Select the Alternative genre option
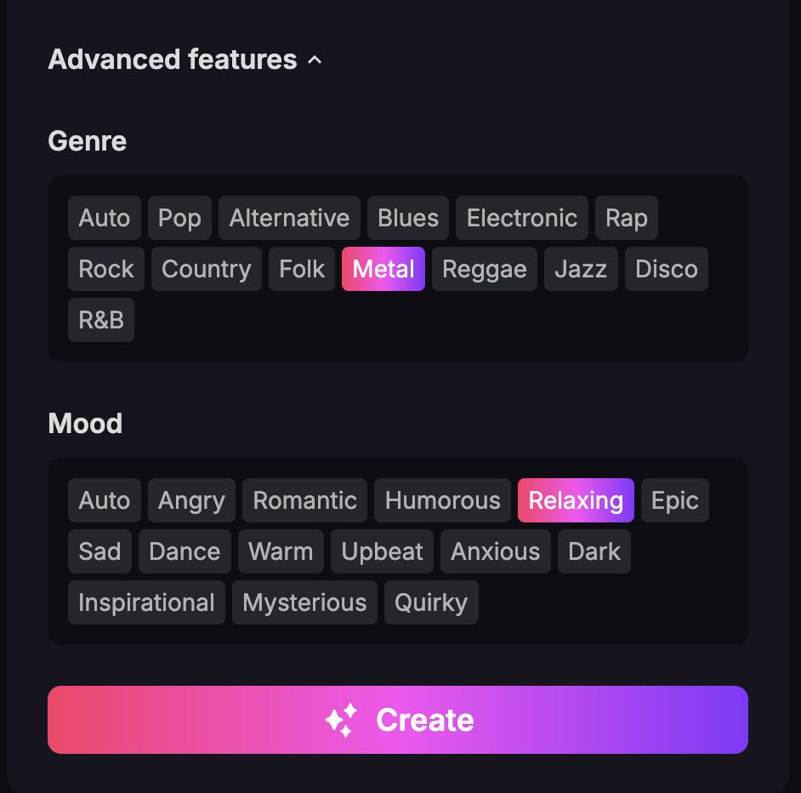The image size is (801, 793). (289, 218)
